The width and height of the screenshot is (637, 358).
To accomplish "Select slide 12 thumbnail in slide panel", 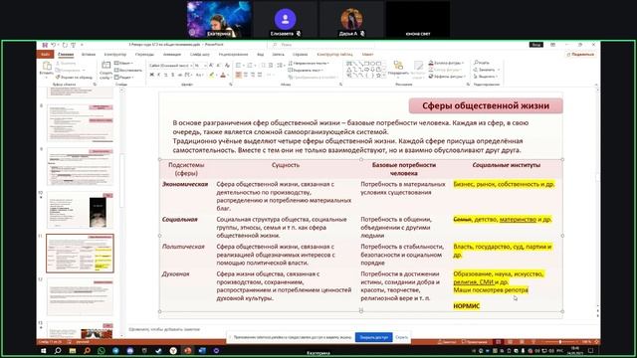I will [80, 296].
